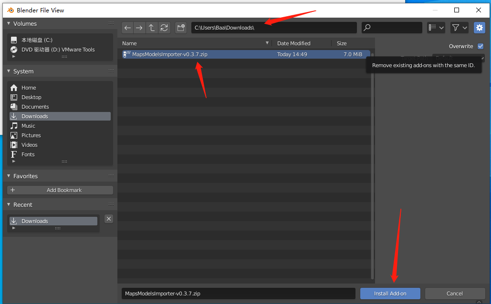Go back to previous folder
The image size is (491, 304).
pyautogui.click(x=127, y=28)
